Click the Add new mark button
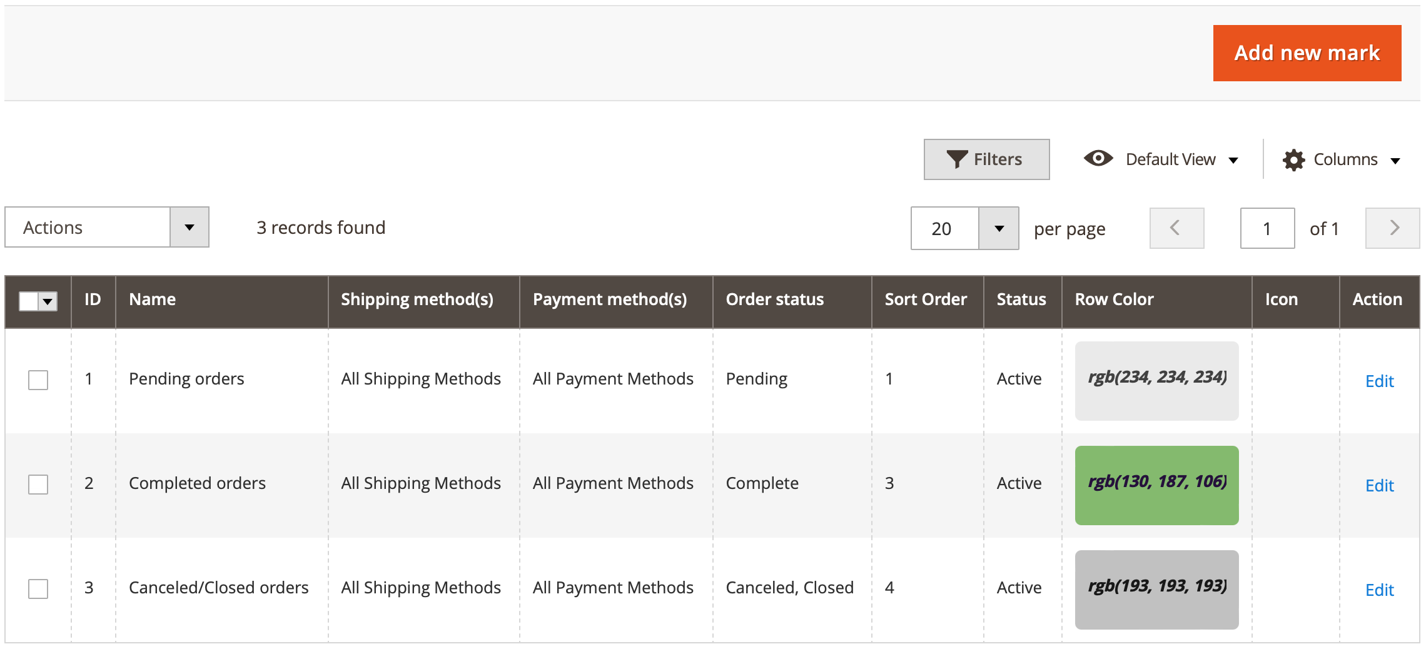 pyautogui.click(x=1307, y=53)
